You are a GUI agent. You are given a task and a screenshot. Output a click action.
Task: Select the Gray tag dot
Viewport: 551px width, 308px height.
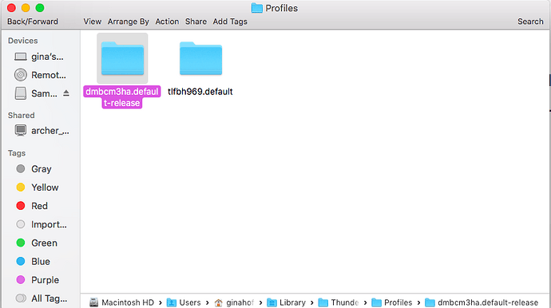tap(21, 169)
